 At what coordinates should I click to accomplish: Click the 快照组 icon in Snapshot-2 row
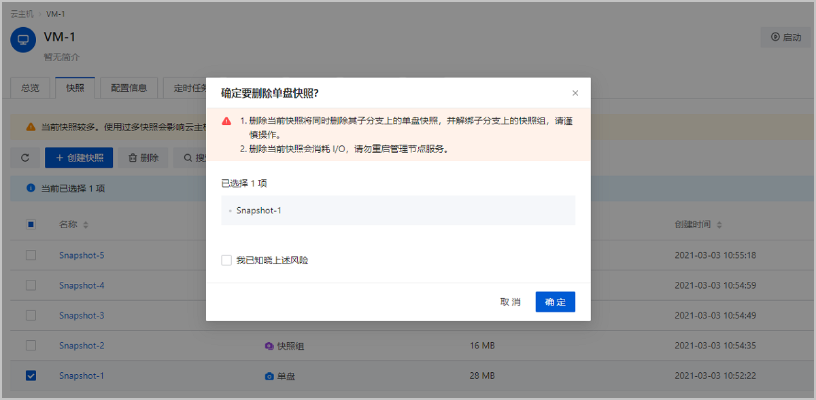coord(269,346)
